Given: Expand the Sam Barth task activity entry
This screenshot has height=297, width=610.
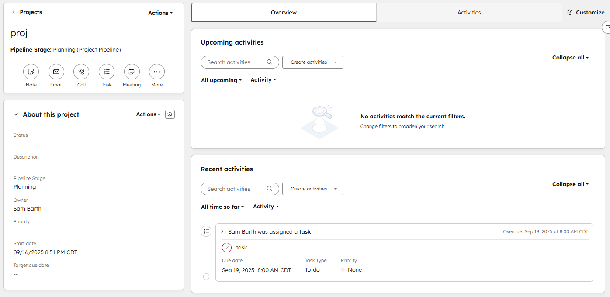Looking at the screenshot, I should (222, 231).
